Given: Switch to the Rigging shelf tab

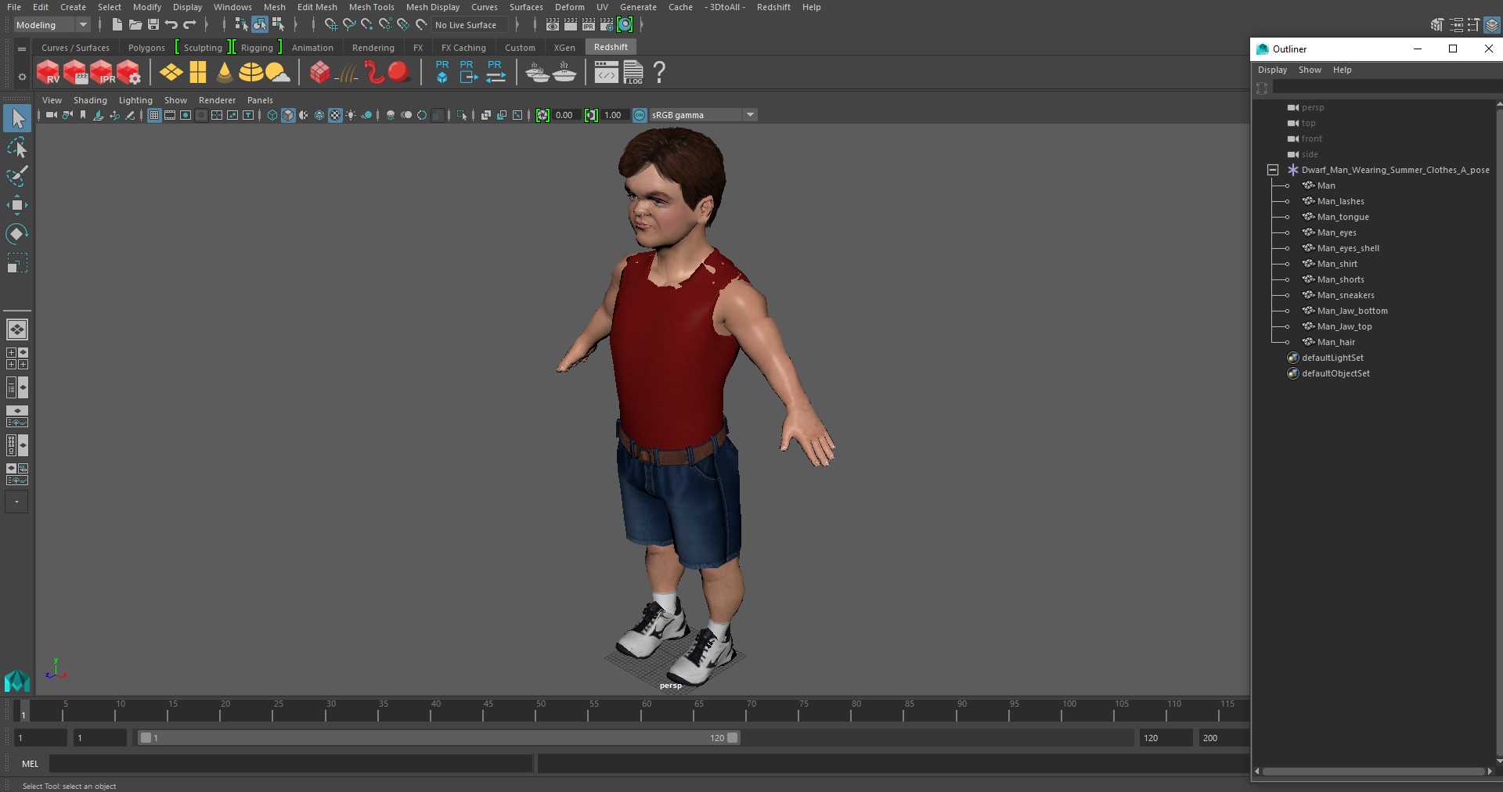Looking at the screenshot, I should (x=257, y=48).
